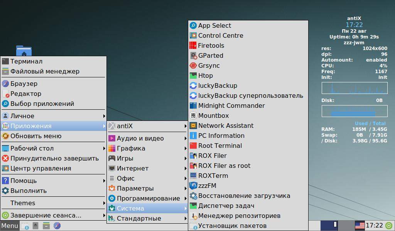Open the home folder desktop icon
This screenshot has height=231, width=395.
tap(24, 51)
